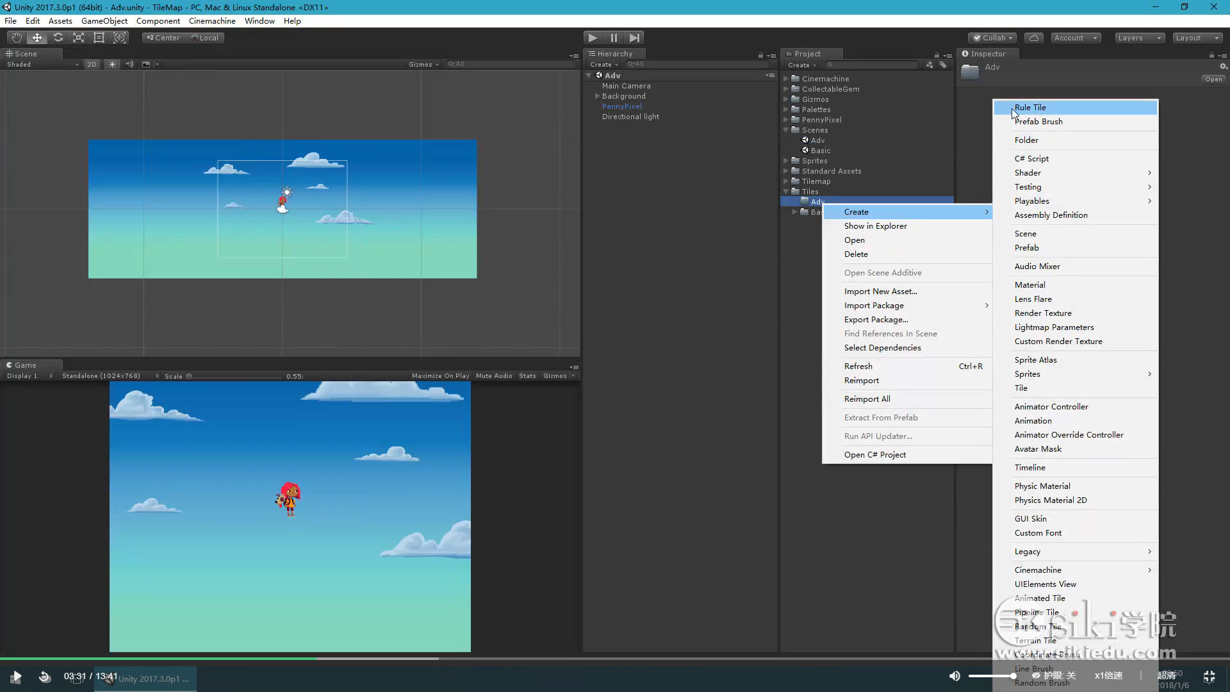The width and height of the screenshot is (1230, 692).
Task: Open the Collab dropdown
Action: point(992,38)
